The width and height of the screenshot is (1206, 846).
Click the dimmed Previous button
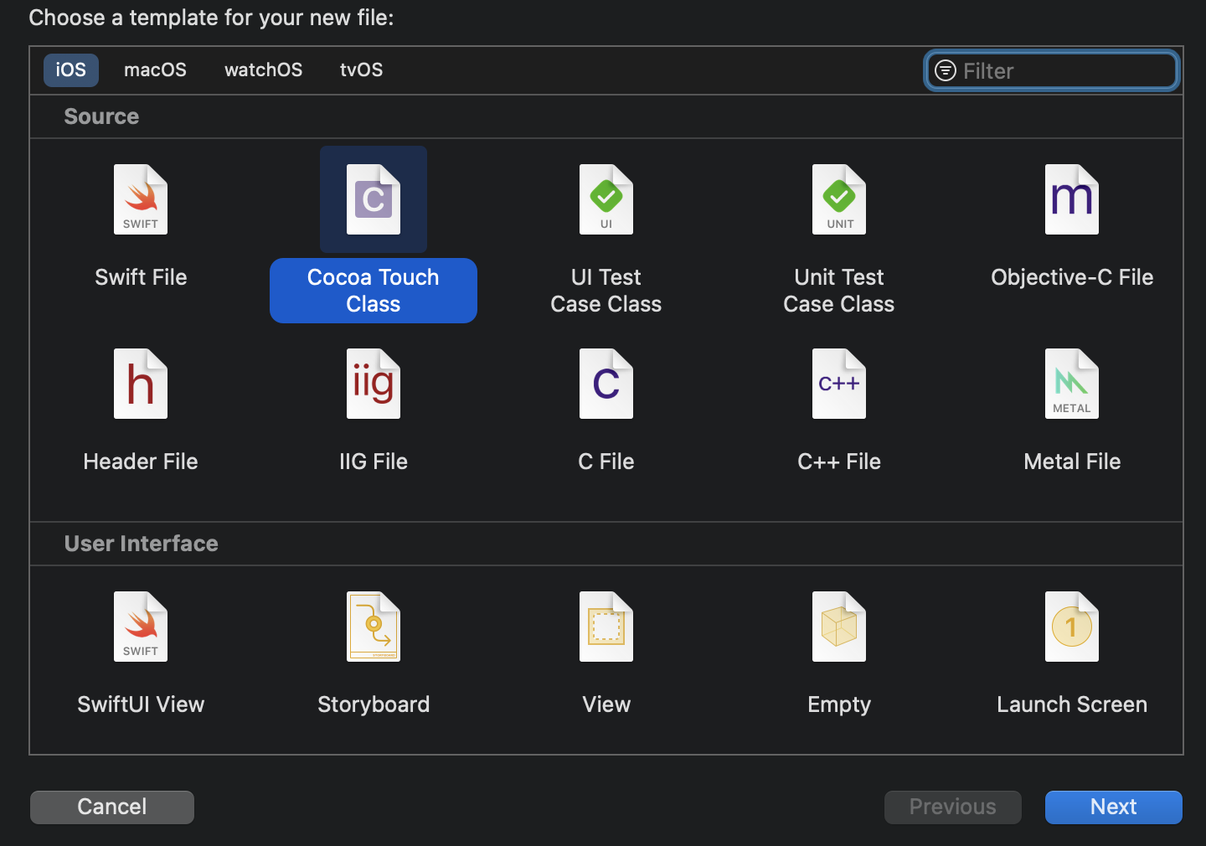tap(953, 807)
